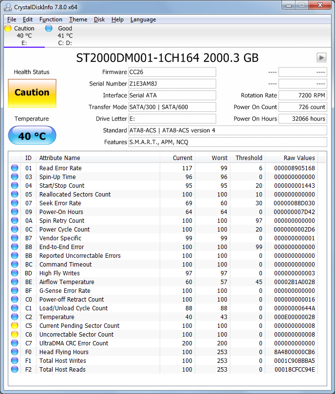The width and height of the screenshot is (335, 394).
Task: Click blue status icon for Airflow Temperature
Action: 15,282
